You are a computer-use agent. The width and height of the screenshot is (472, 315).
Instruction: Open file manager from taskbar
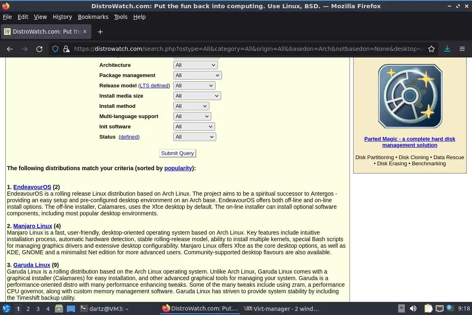tap(59, 309)
